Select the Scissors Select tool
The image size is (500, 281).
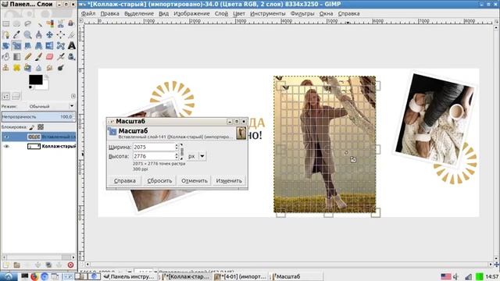(61, 24)
